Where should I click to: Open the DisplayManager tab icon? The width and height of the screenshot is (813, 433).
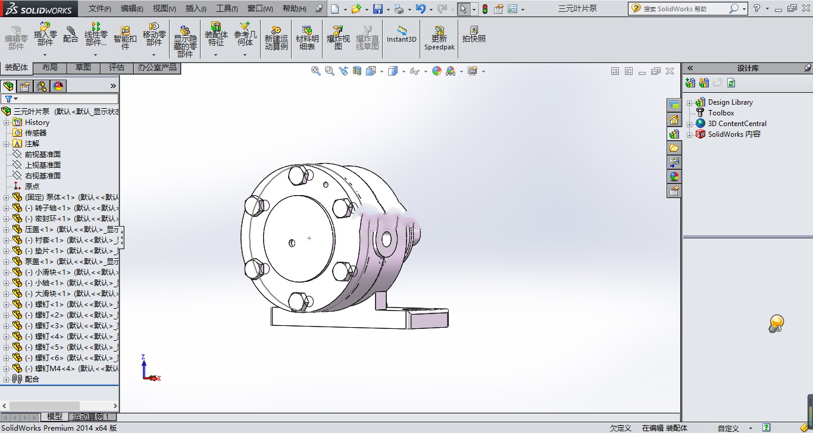(x=58, y=86)
